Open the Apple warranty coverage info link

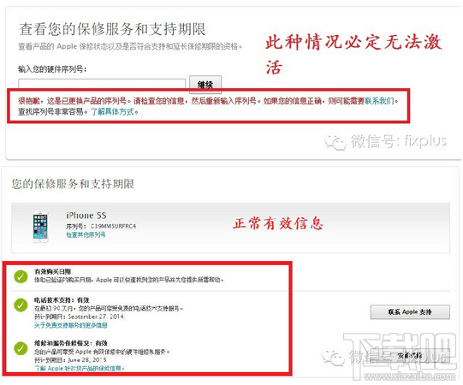point(80,368)
